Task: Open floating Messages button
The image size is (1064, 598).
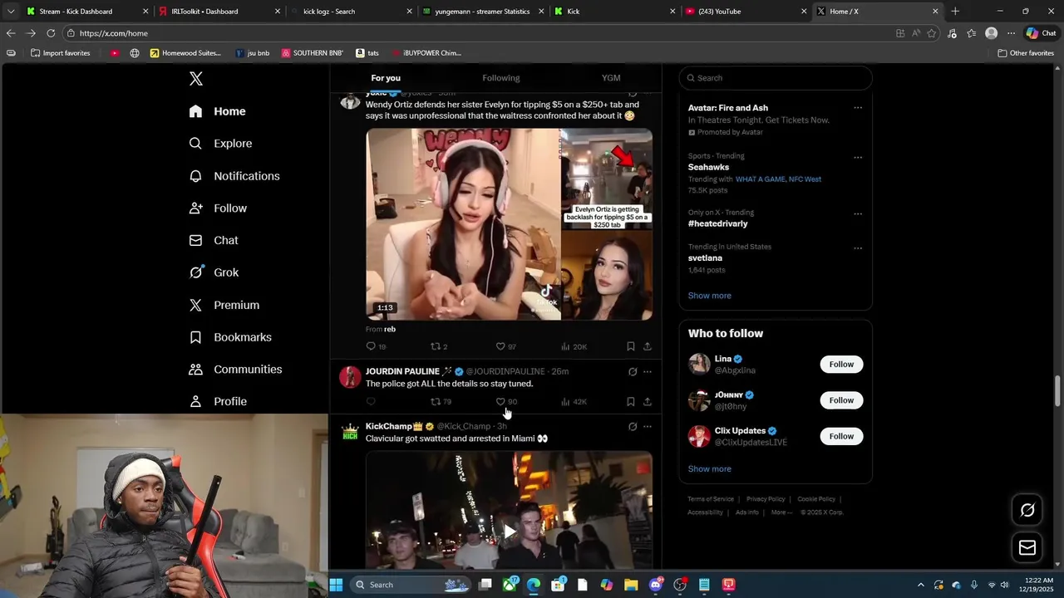Action: pyautogui.click(x=1027, y=547)
